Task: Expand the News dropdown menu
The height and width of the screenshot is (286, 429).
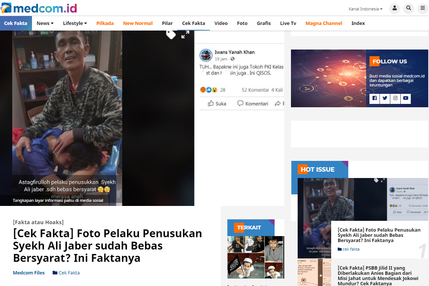Action: 45,23
